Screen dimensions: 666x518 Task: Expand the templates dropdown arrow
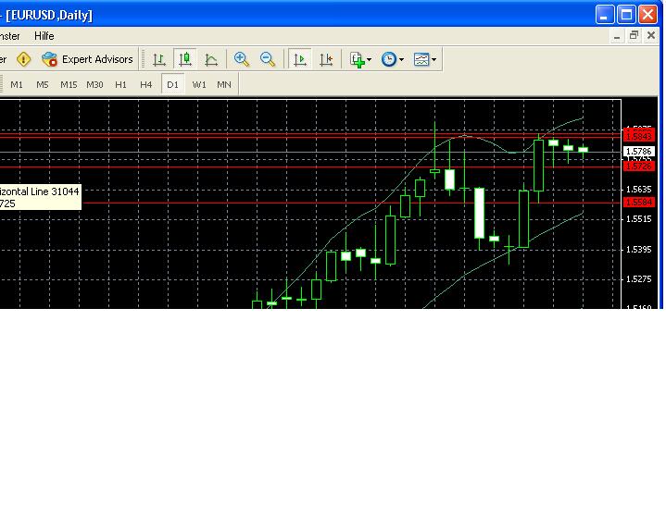point(434,59)
